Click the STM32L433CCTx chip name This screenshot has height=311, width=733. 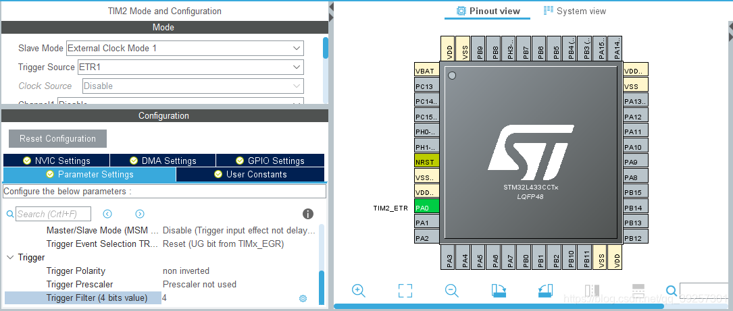(530, 188)
